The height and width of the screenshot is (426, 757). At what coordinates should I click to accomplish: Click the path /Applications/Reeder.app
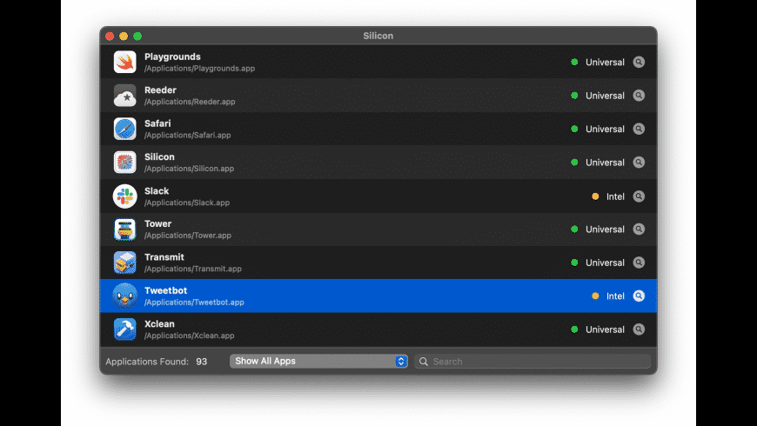tap(190, 102)
